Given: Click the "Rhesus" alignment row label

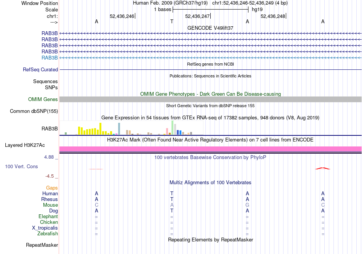Looking at the screenshot, I should point(50,199).
